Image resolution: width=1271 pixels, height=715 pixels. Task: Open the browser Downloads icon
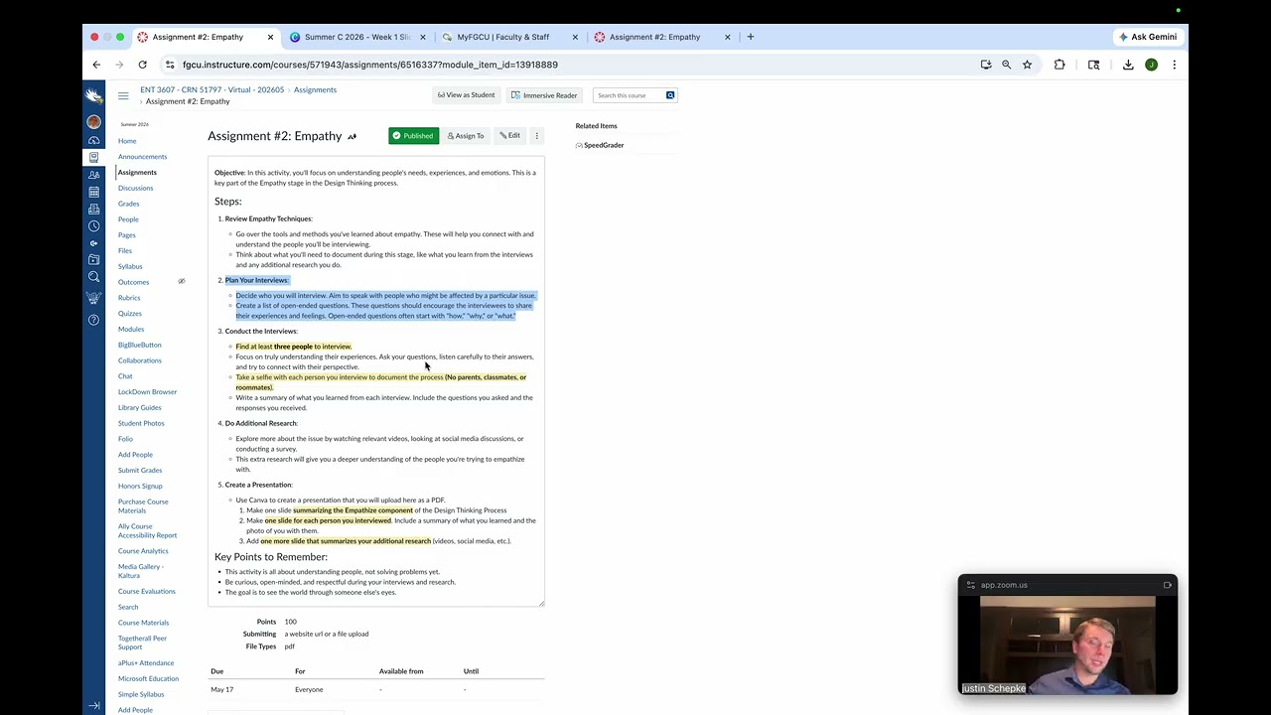[x=1128, y=65]
